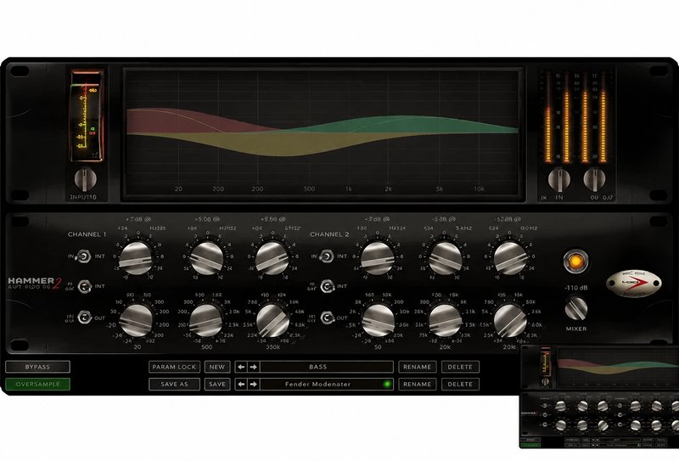
Task: Enable PARAM LOCK
Action: pos(174,367)
